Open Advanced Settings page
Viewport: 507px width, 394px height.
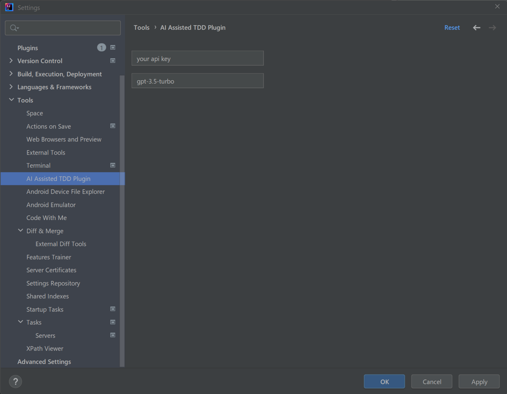coord(44,362)
